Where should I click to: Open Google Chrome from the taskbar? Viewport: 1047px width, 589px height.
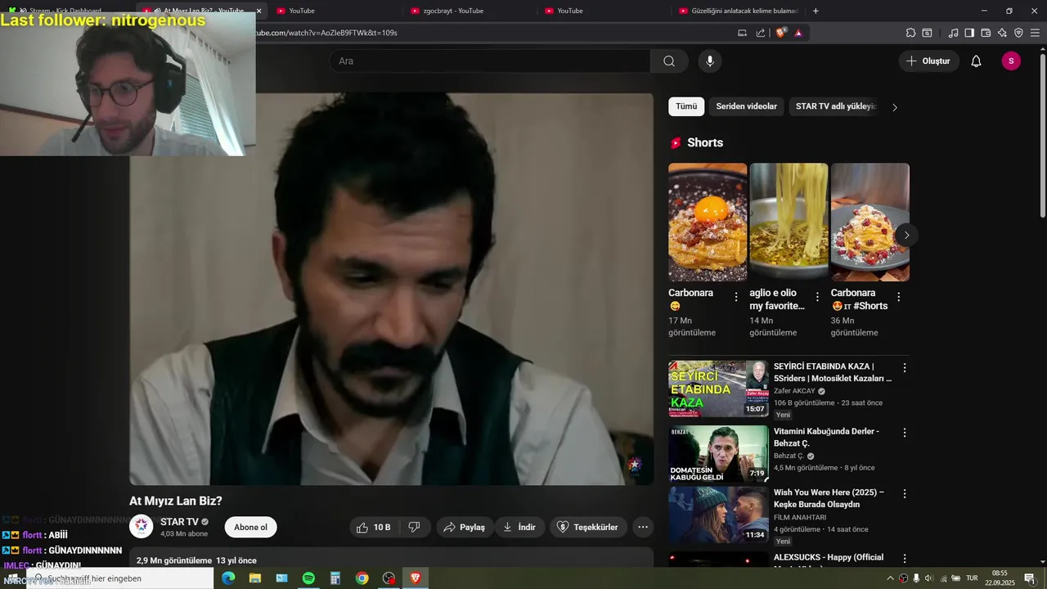[x=362, y=578]
